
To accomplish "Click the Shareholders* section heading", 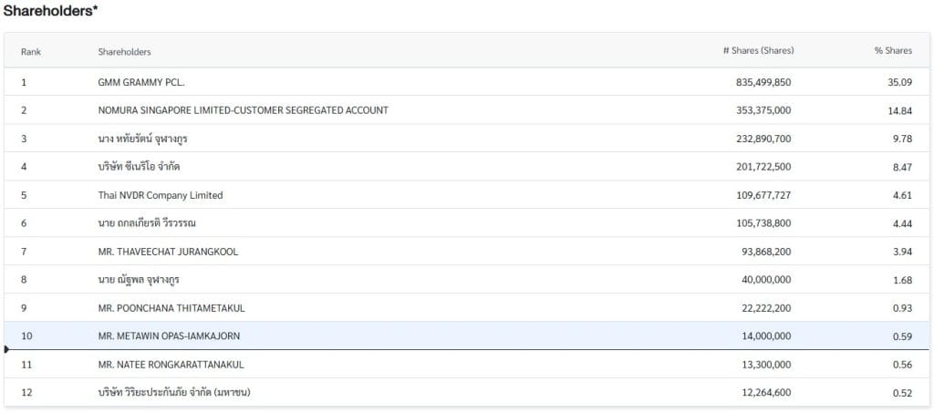I will click(51, 12).
